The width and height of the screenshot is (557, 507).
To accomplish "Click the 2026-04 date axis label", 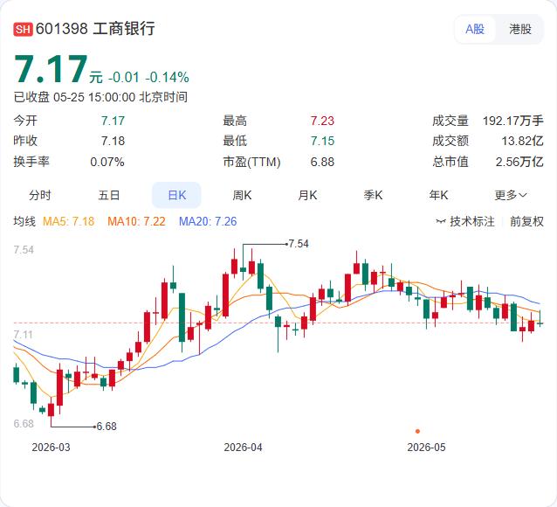I will [x=243, y=448].
